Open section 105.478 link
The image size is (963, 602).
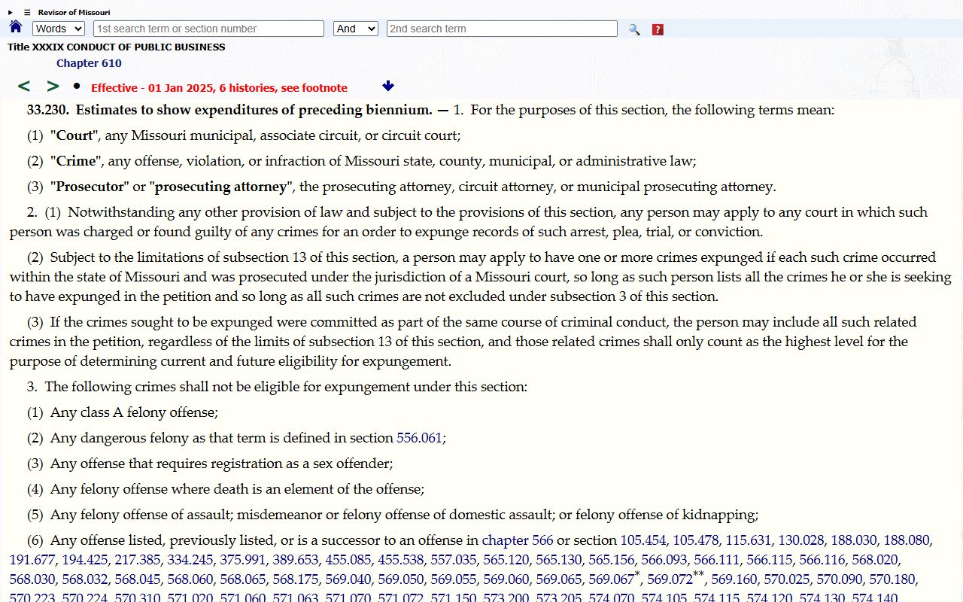696,540
